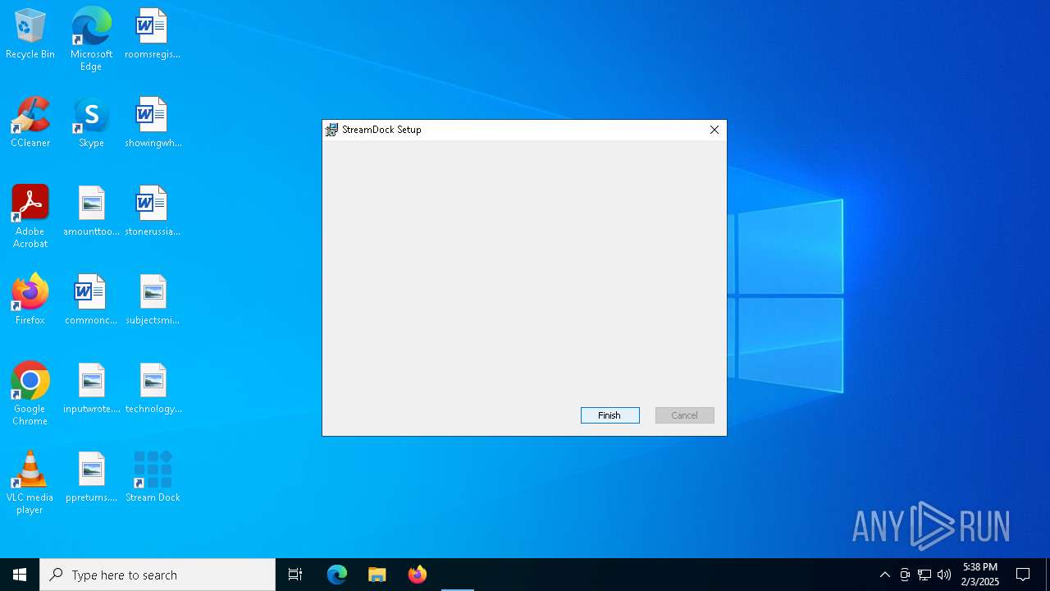
Task: Select the technology... image file icon
Action: point(153,388)
